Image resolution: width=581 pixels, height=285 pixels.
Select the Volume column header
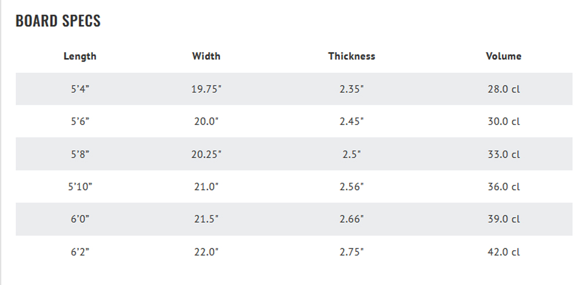coord(504,56)
